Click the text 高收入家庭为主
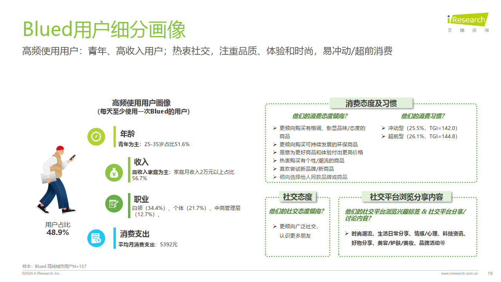 coord(150,172)
